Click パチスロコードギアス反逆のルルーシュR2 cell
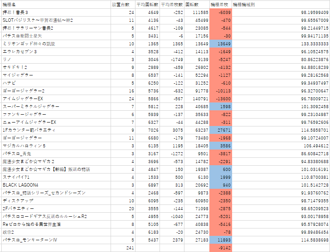 56,217
